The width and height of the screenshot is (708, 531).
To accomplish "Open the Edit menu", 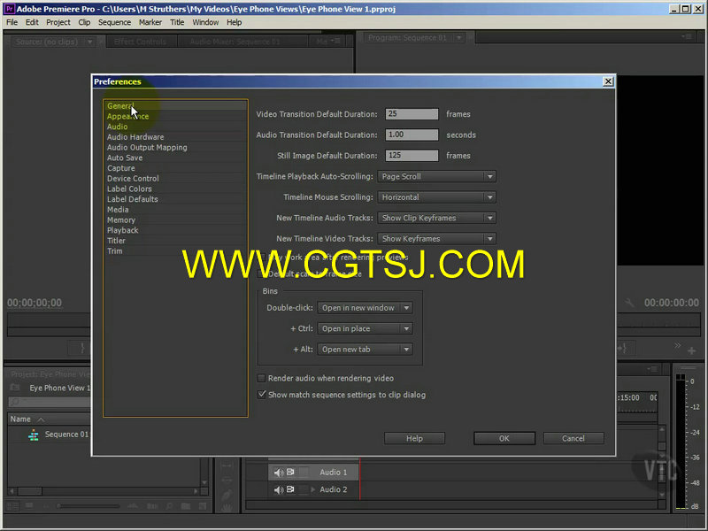I will click(32, 22).
